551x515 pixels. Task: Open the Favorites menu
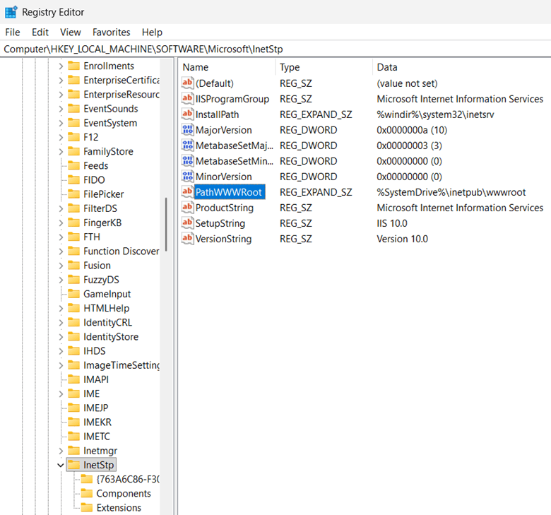(x=112, y=32)
